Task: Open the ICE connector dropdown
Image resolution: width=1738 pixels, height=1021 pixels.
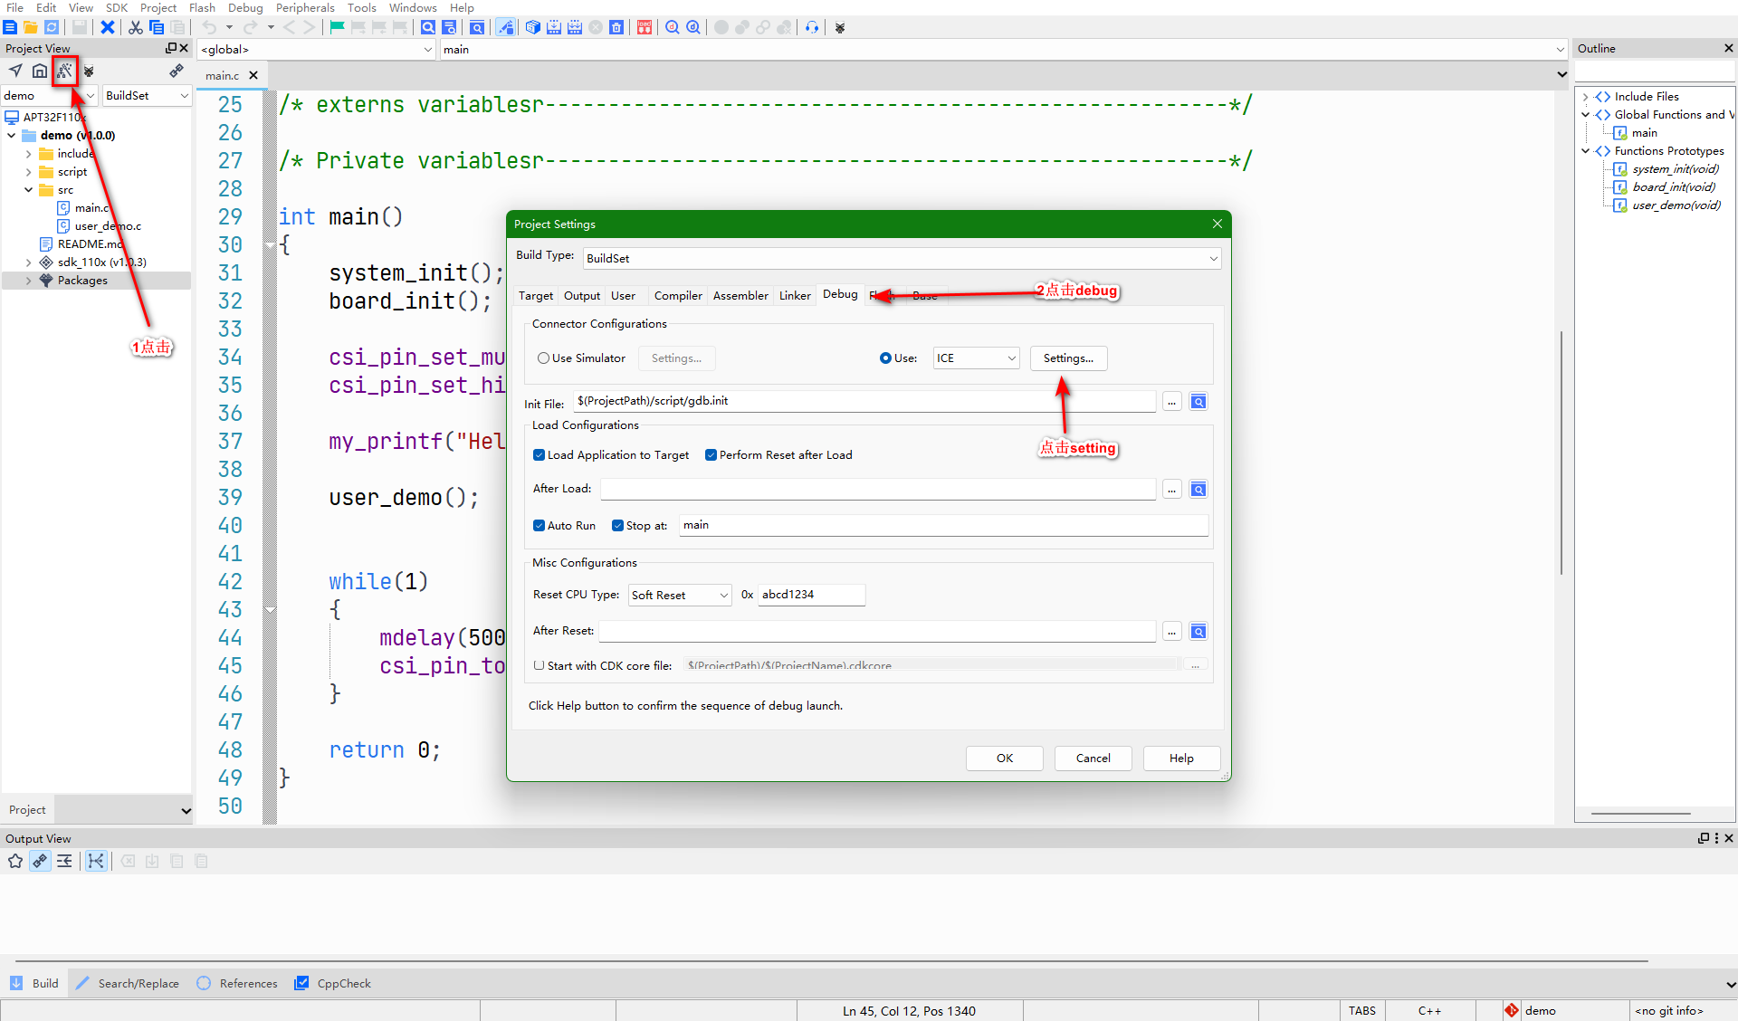Action: [976, 358]
